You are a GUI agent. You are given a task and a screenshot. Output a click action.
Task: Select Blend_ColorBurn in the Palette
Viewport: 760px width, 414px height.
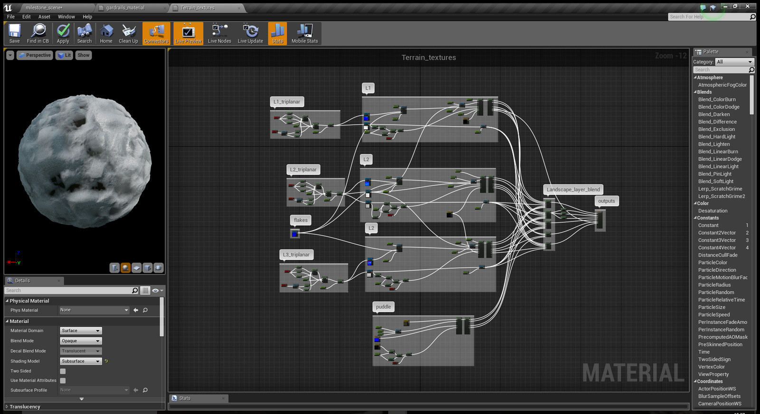tap(717, 100)
